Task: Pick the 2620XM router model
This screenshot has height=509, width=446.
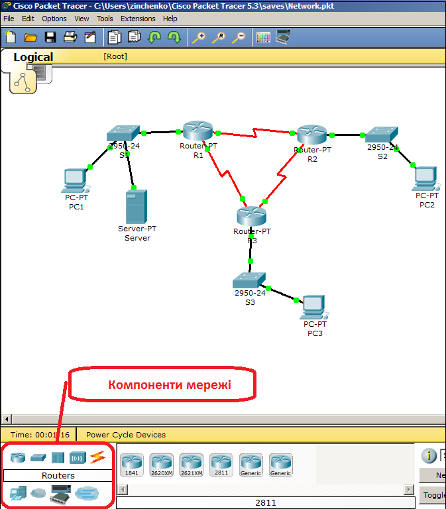Action: (x=162, y=465)
